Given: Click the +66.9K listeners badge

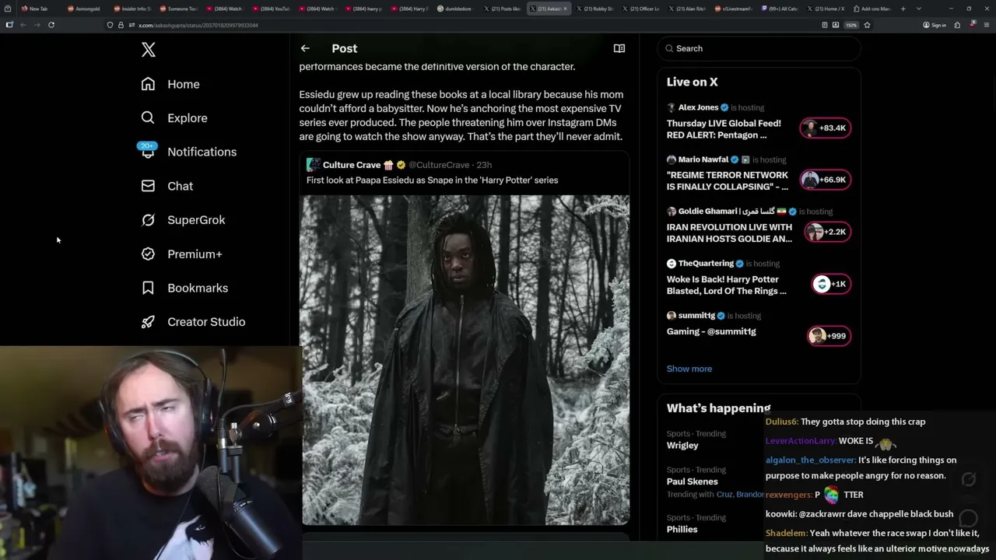Looking at the screenshot, I should tap(826, 180).
